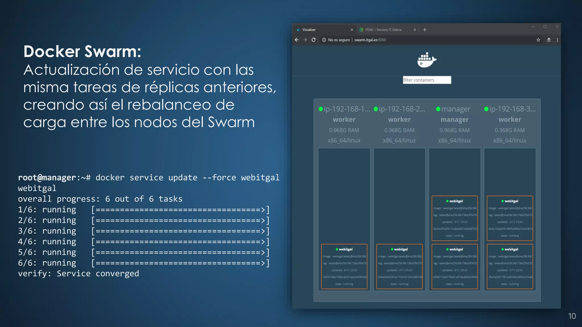Click bold 'manager' role label
This screenshot has width=582, height=327.
pos(454,120)
